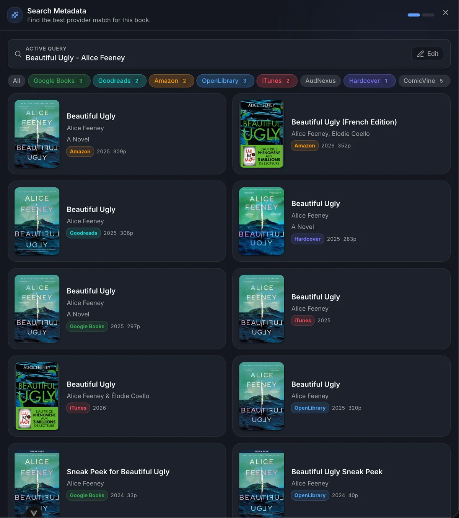Select the All provider filter
459x518 pixels.
coord(16,81)
